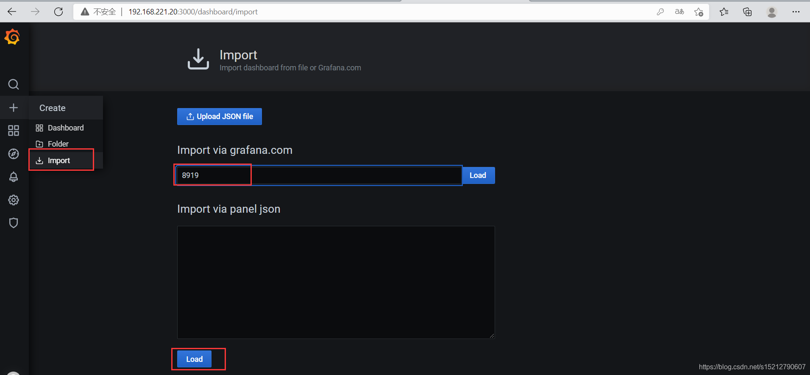This screenshot has height=375, width=810.
Task: Select Import in the Create menu
Action: pos(66,161)
